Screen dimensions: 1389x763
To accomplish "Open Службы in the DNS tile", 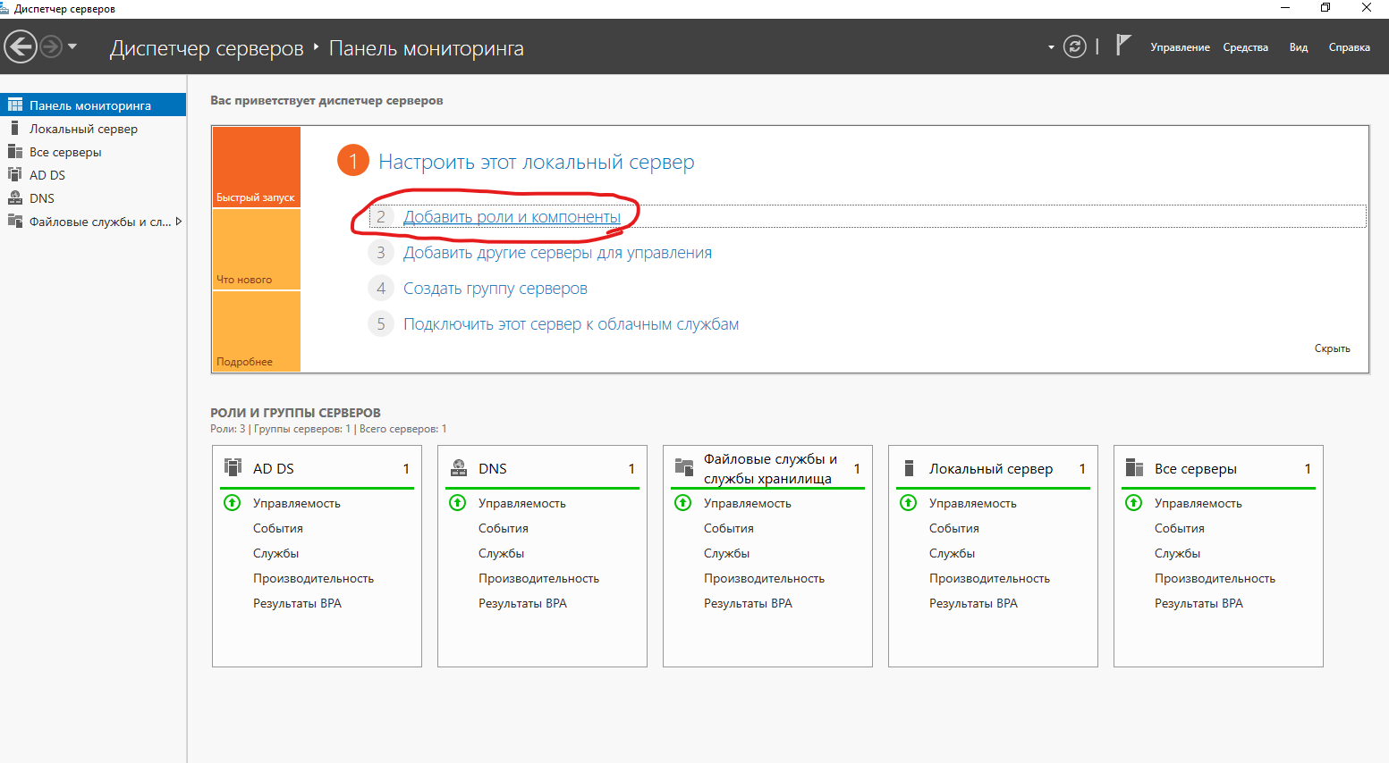I will click(501, 553).
